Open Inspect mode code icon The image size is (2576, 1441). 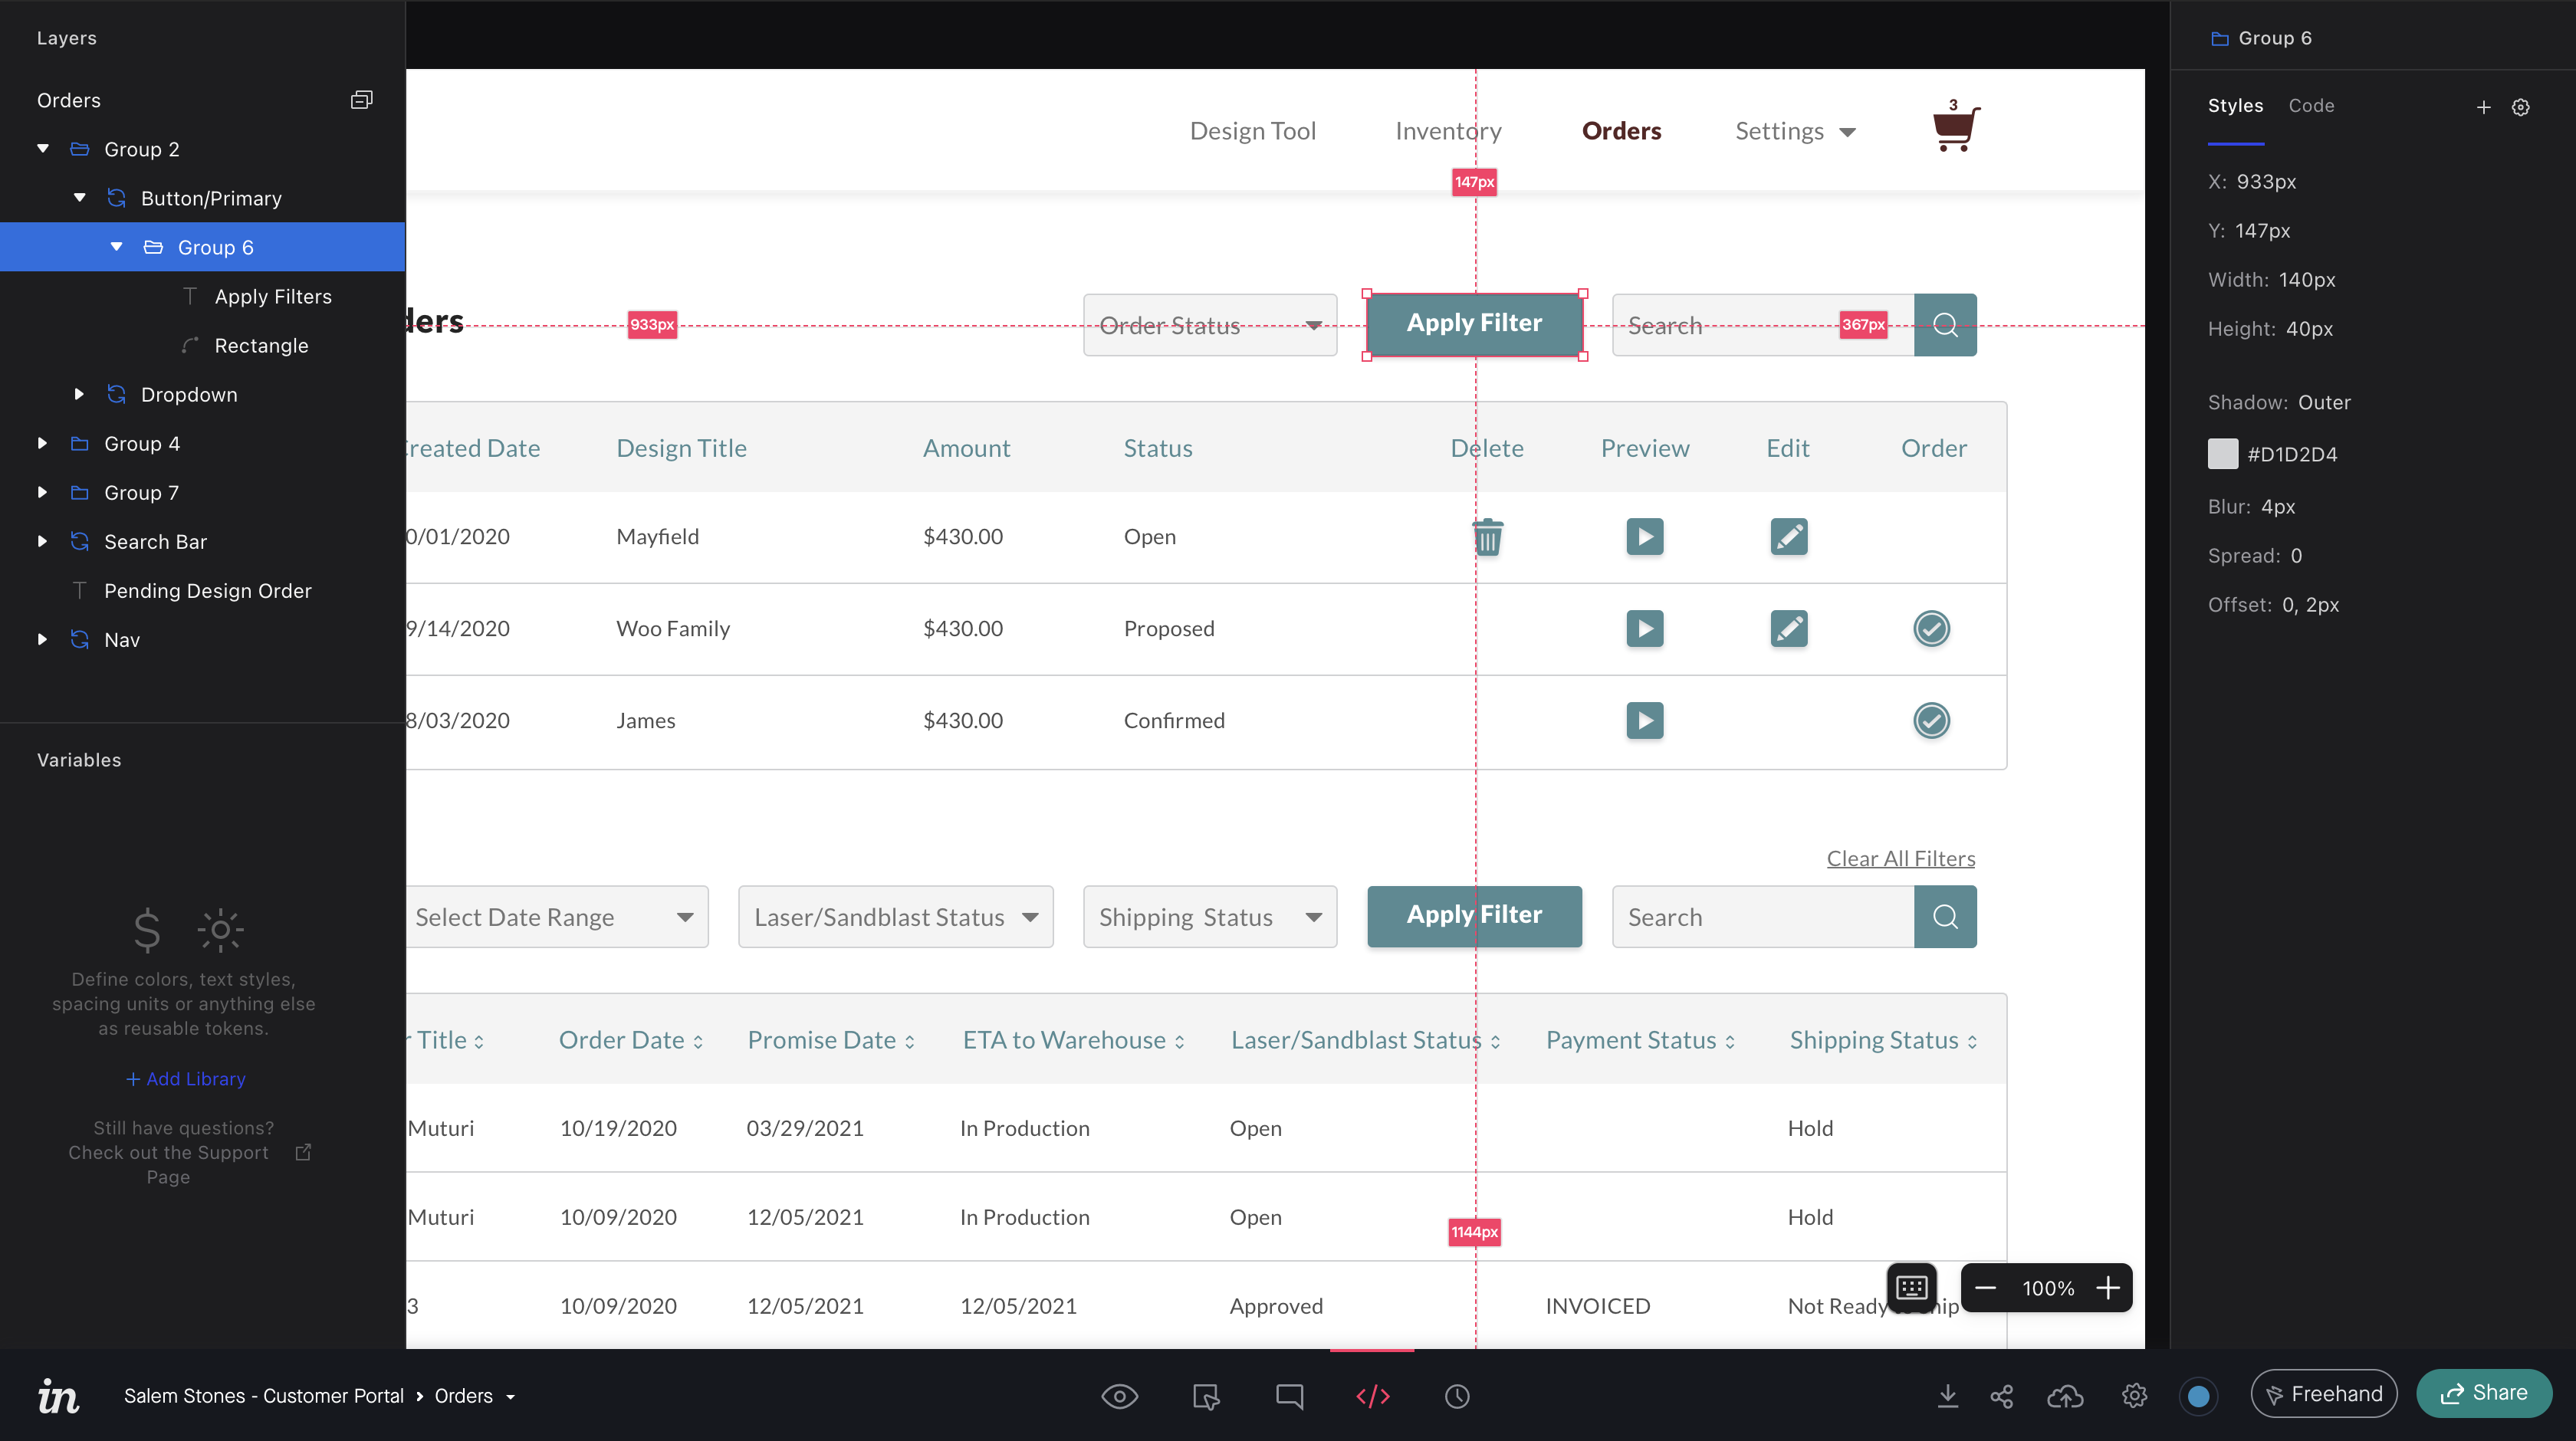[x=1372, y=1396]
